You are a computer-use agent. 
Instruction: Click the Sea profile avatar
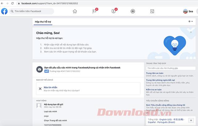tap(185, 11)
